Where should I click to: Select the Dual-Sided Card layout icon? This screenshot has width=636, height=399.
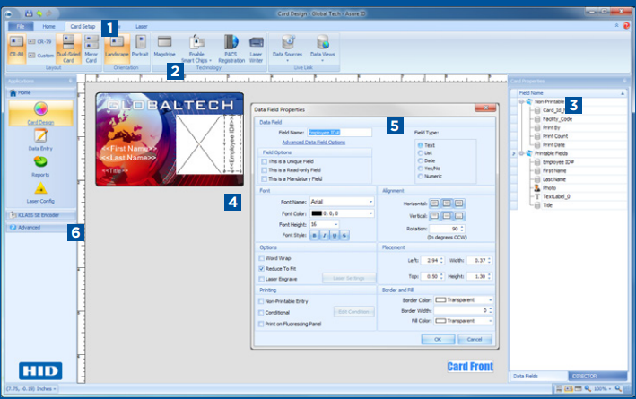pyautogui.click(x=67, y=46)
